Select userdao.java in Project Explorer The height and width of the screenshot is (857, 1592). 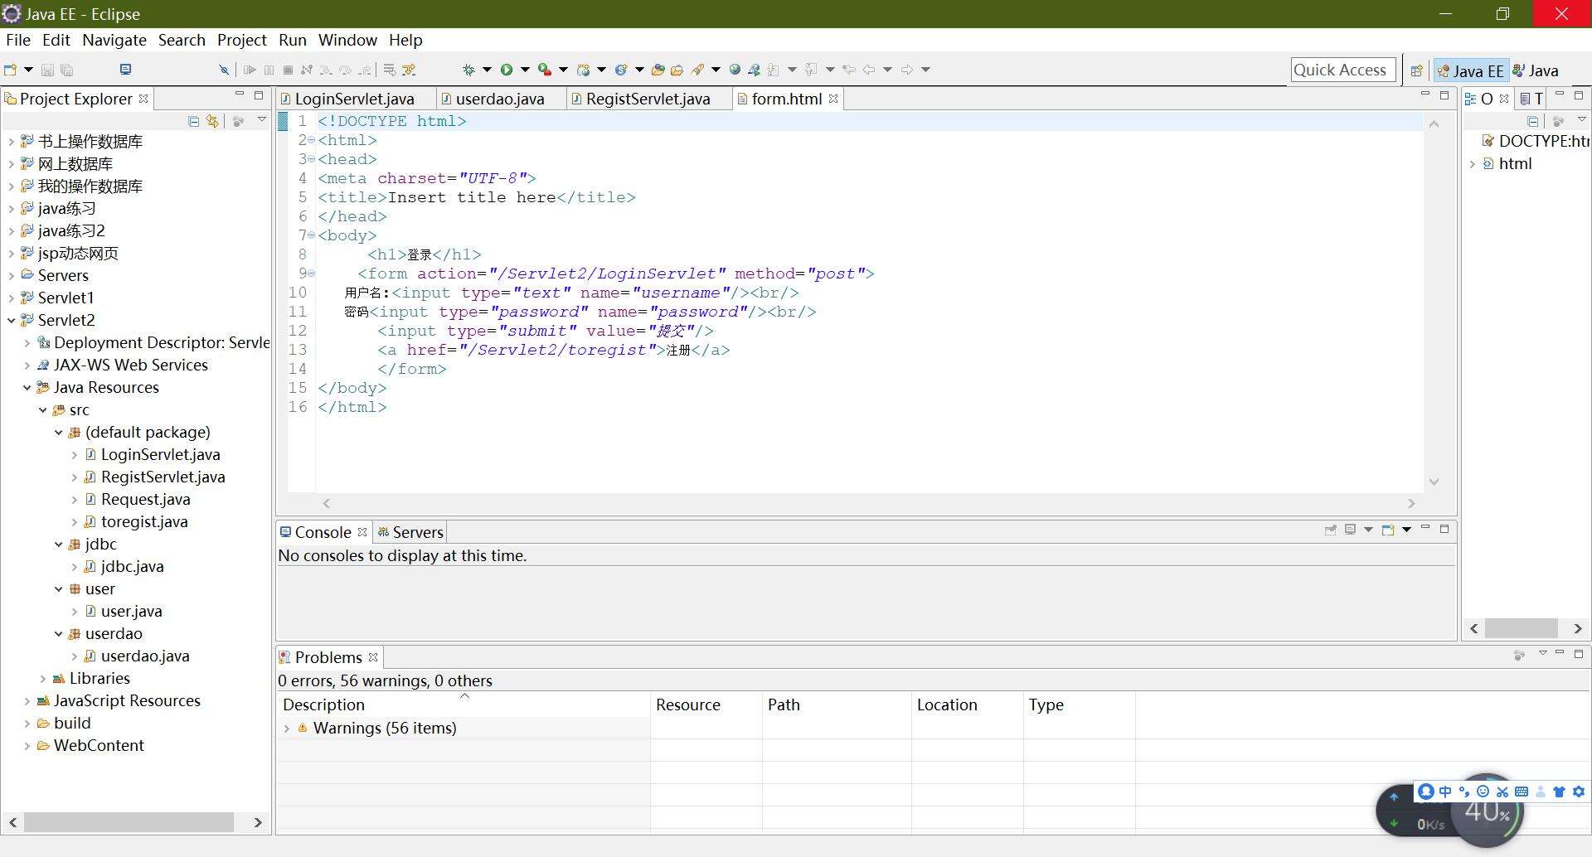pos(145,656)
